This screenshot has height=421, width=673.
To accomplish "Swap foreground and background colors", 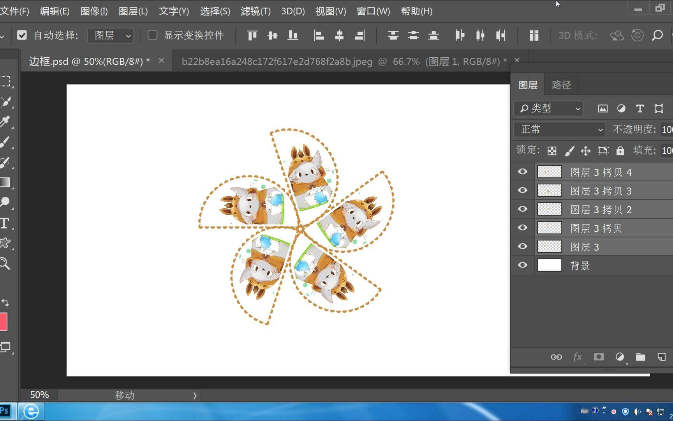I will 5,302.
